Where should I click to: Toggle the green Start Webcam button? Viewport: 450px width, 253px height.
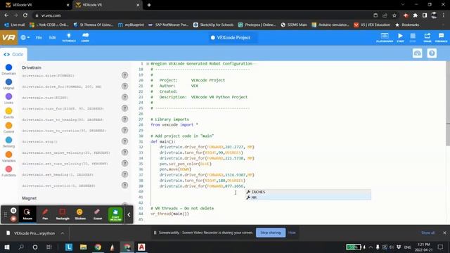(x=115, y=214)
